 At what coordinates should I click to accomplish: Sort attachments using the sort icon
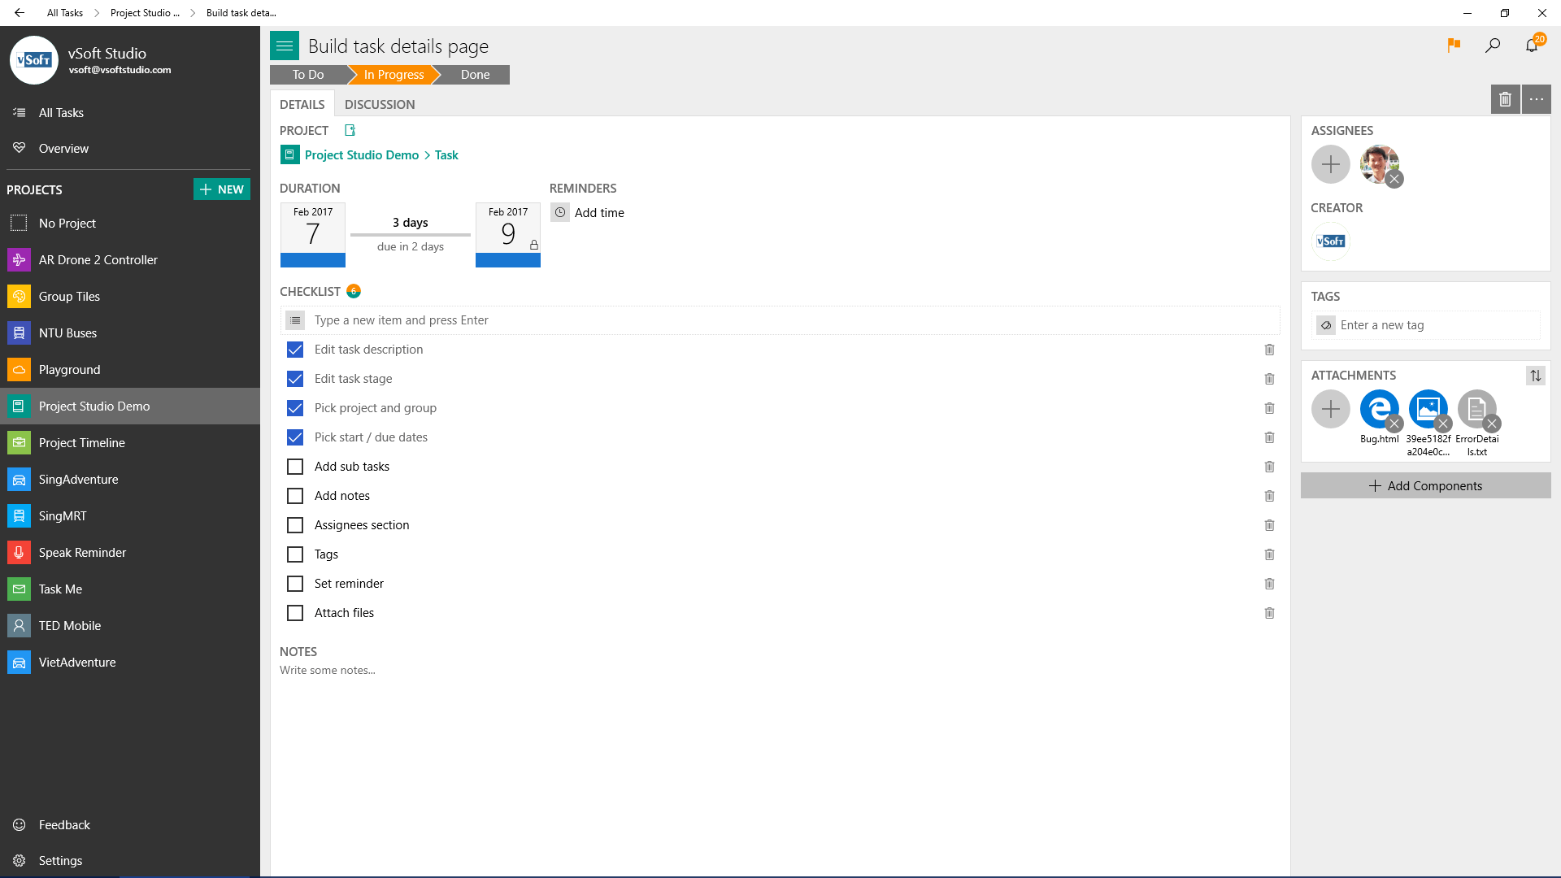coord(1535,376)
